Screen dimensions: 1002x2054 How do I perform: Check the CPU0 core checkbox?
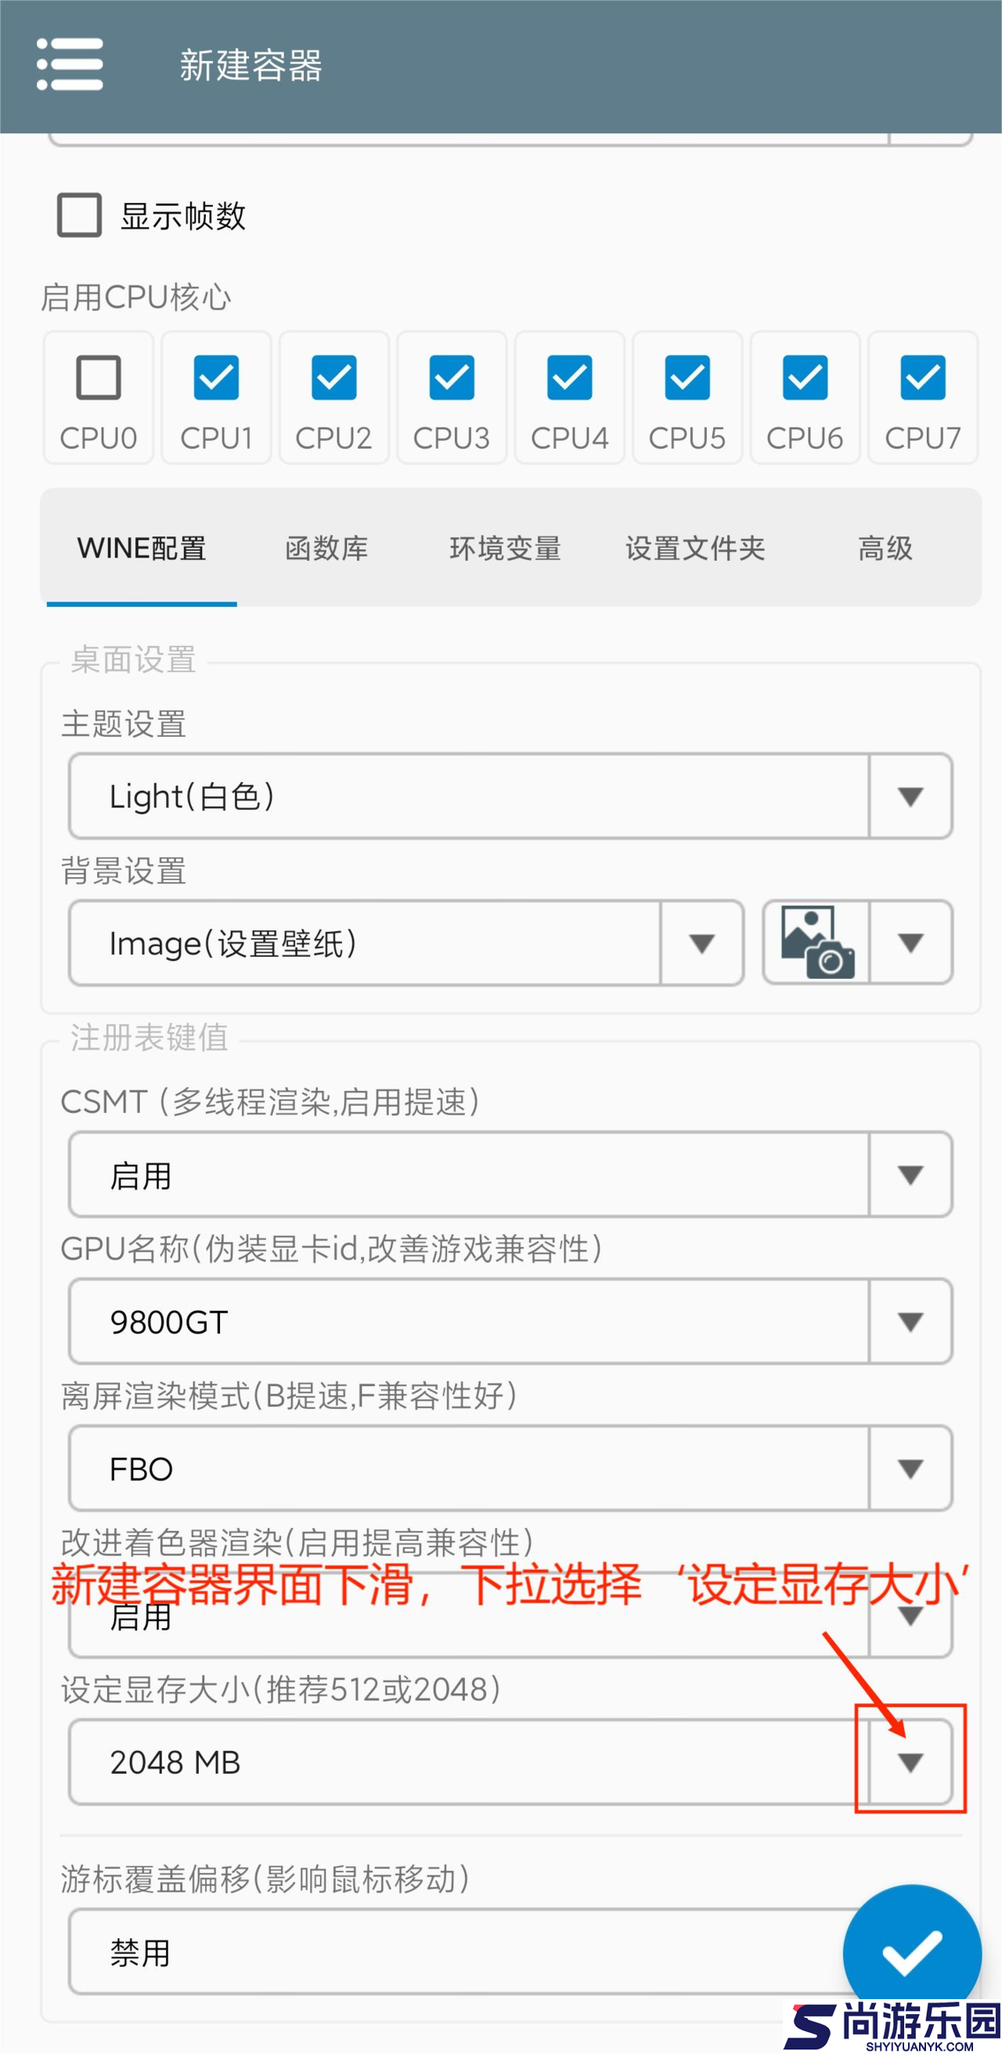(x=99, y=378)
